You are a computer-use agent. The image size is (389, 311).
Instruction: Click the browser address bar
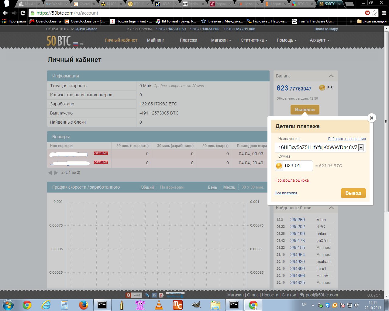tap(197, 13)
